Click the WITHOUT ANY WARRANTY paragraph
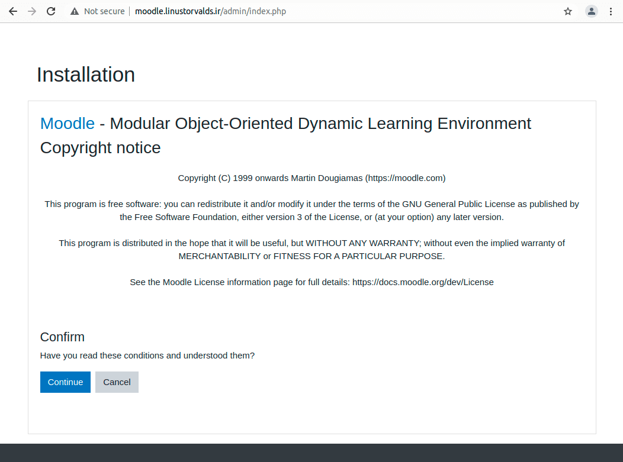 (x=312, y=250)
